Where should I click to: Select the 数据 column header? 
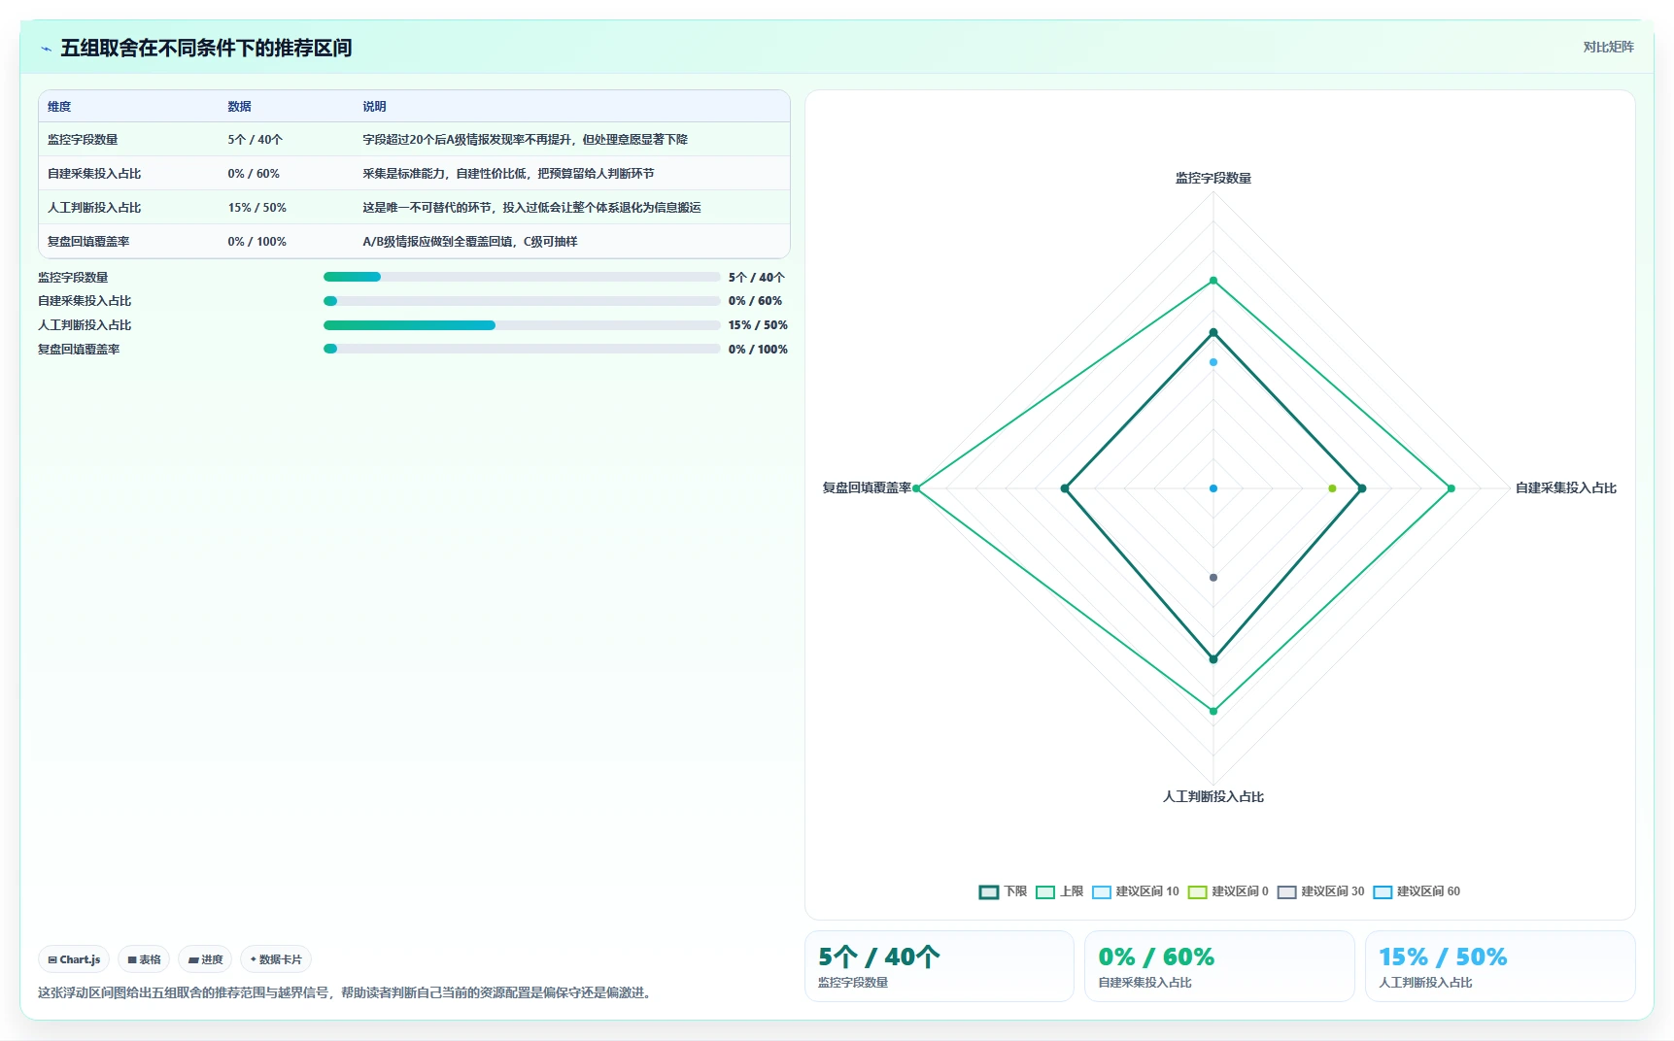(239, 107)
